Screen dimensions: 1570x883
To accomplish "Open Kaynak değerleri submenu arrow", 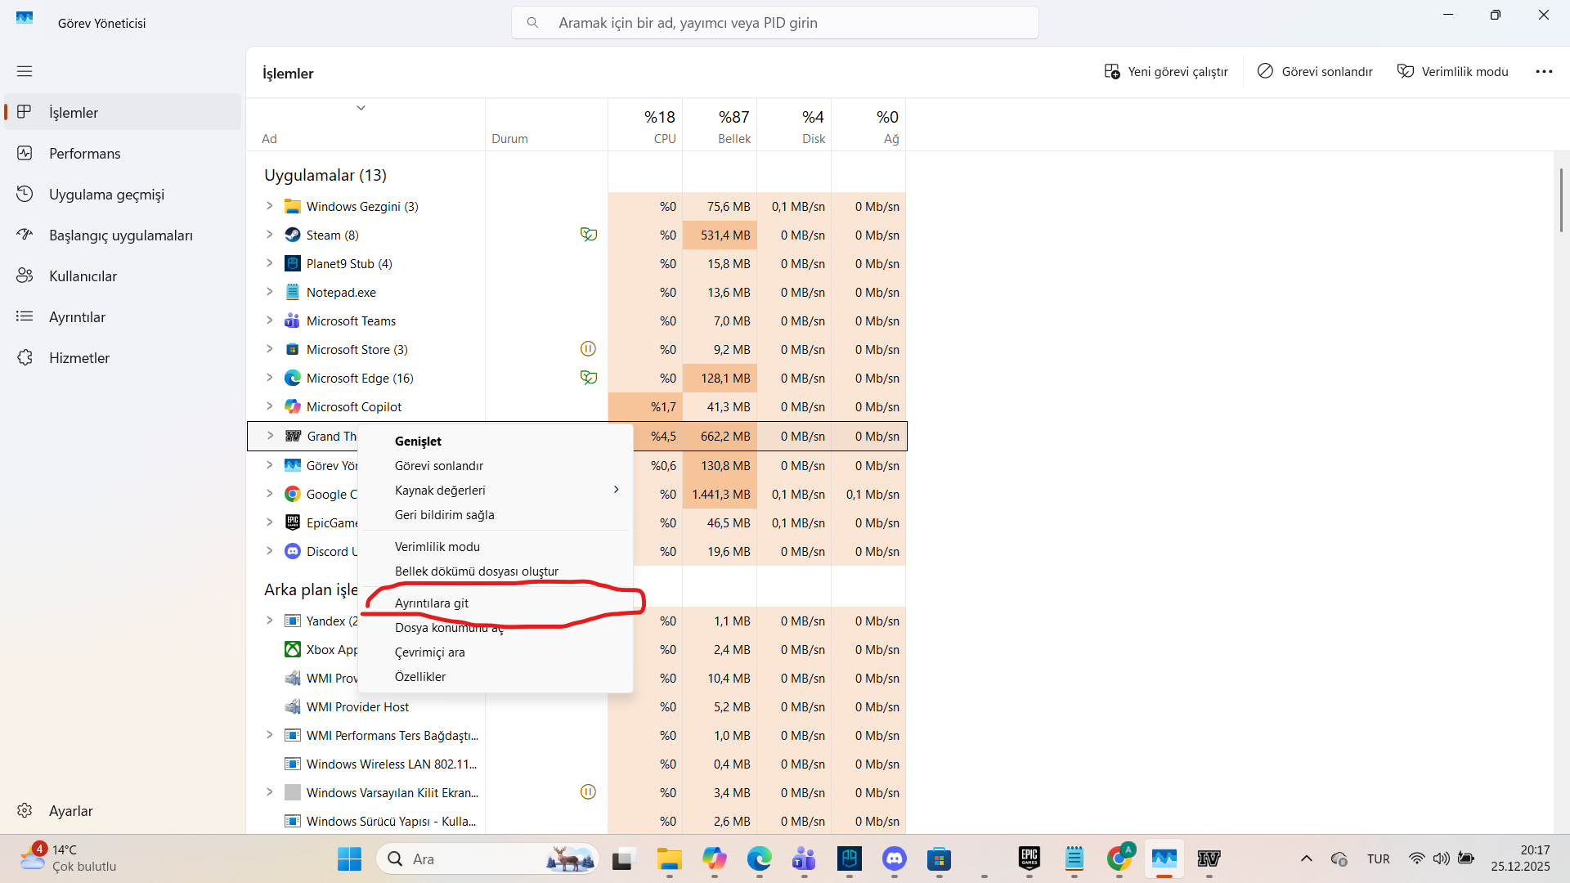I will (617, 490).
